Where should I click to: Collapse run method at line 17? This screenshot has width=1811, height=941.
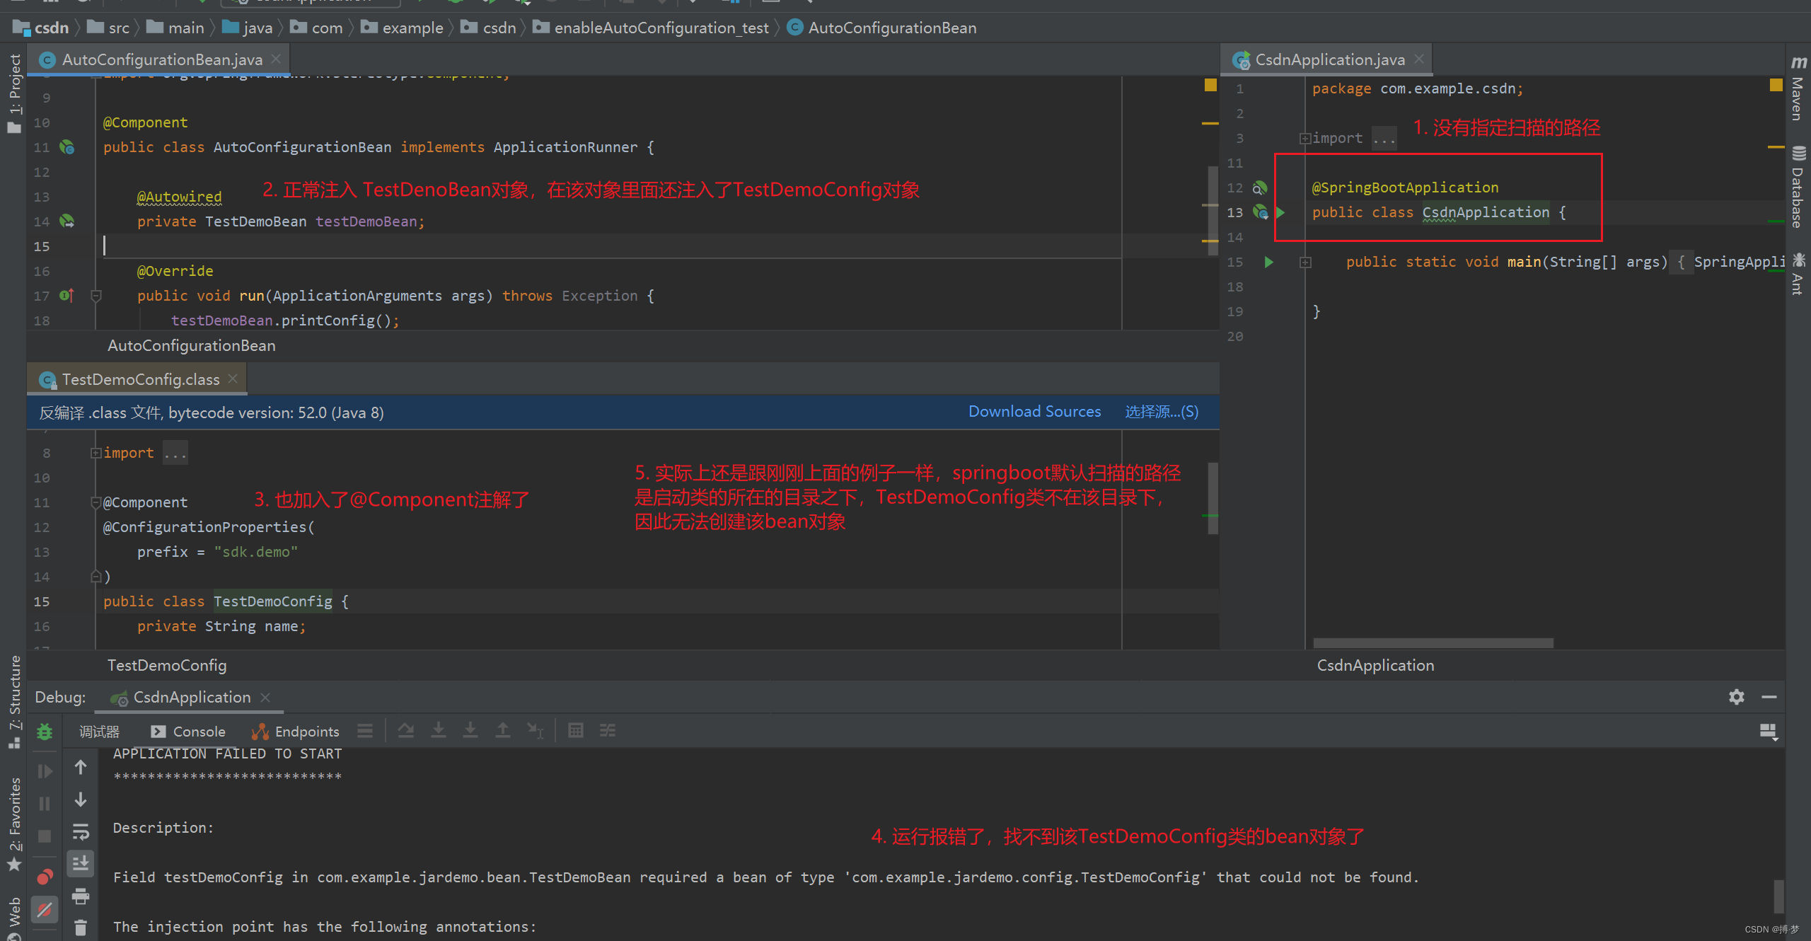coord(96,296)
